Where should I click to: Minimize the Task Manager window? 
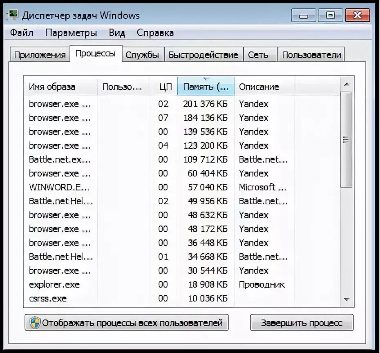click(304, 15)
